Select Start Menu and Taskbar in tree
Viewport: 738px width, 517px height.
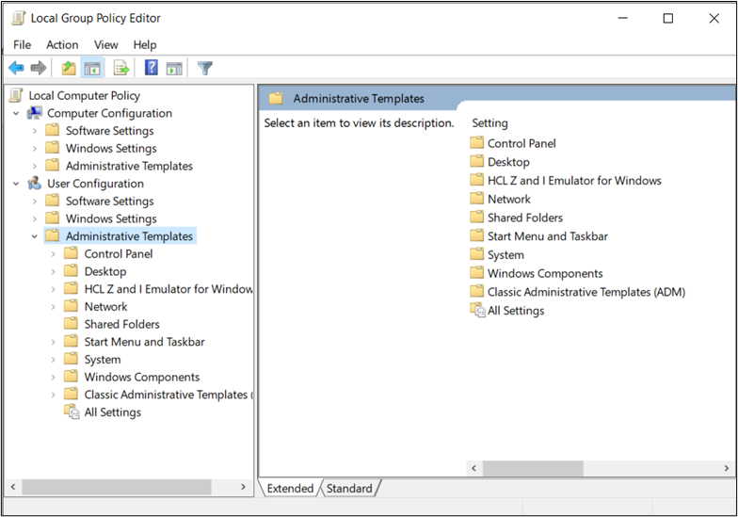tap(144, 342)
